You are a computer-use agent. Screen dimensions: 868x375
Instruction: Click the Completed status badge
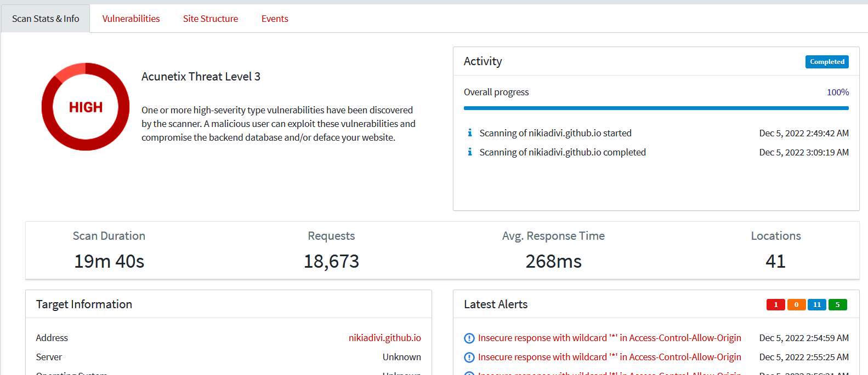(827, 62)
